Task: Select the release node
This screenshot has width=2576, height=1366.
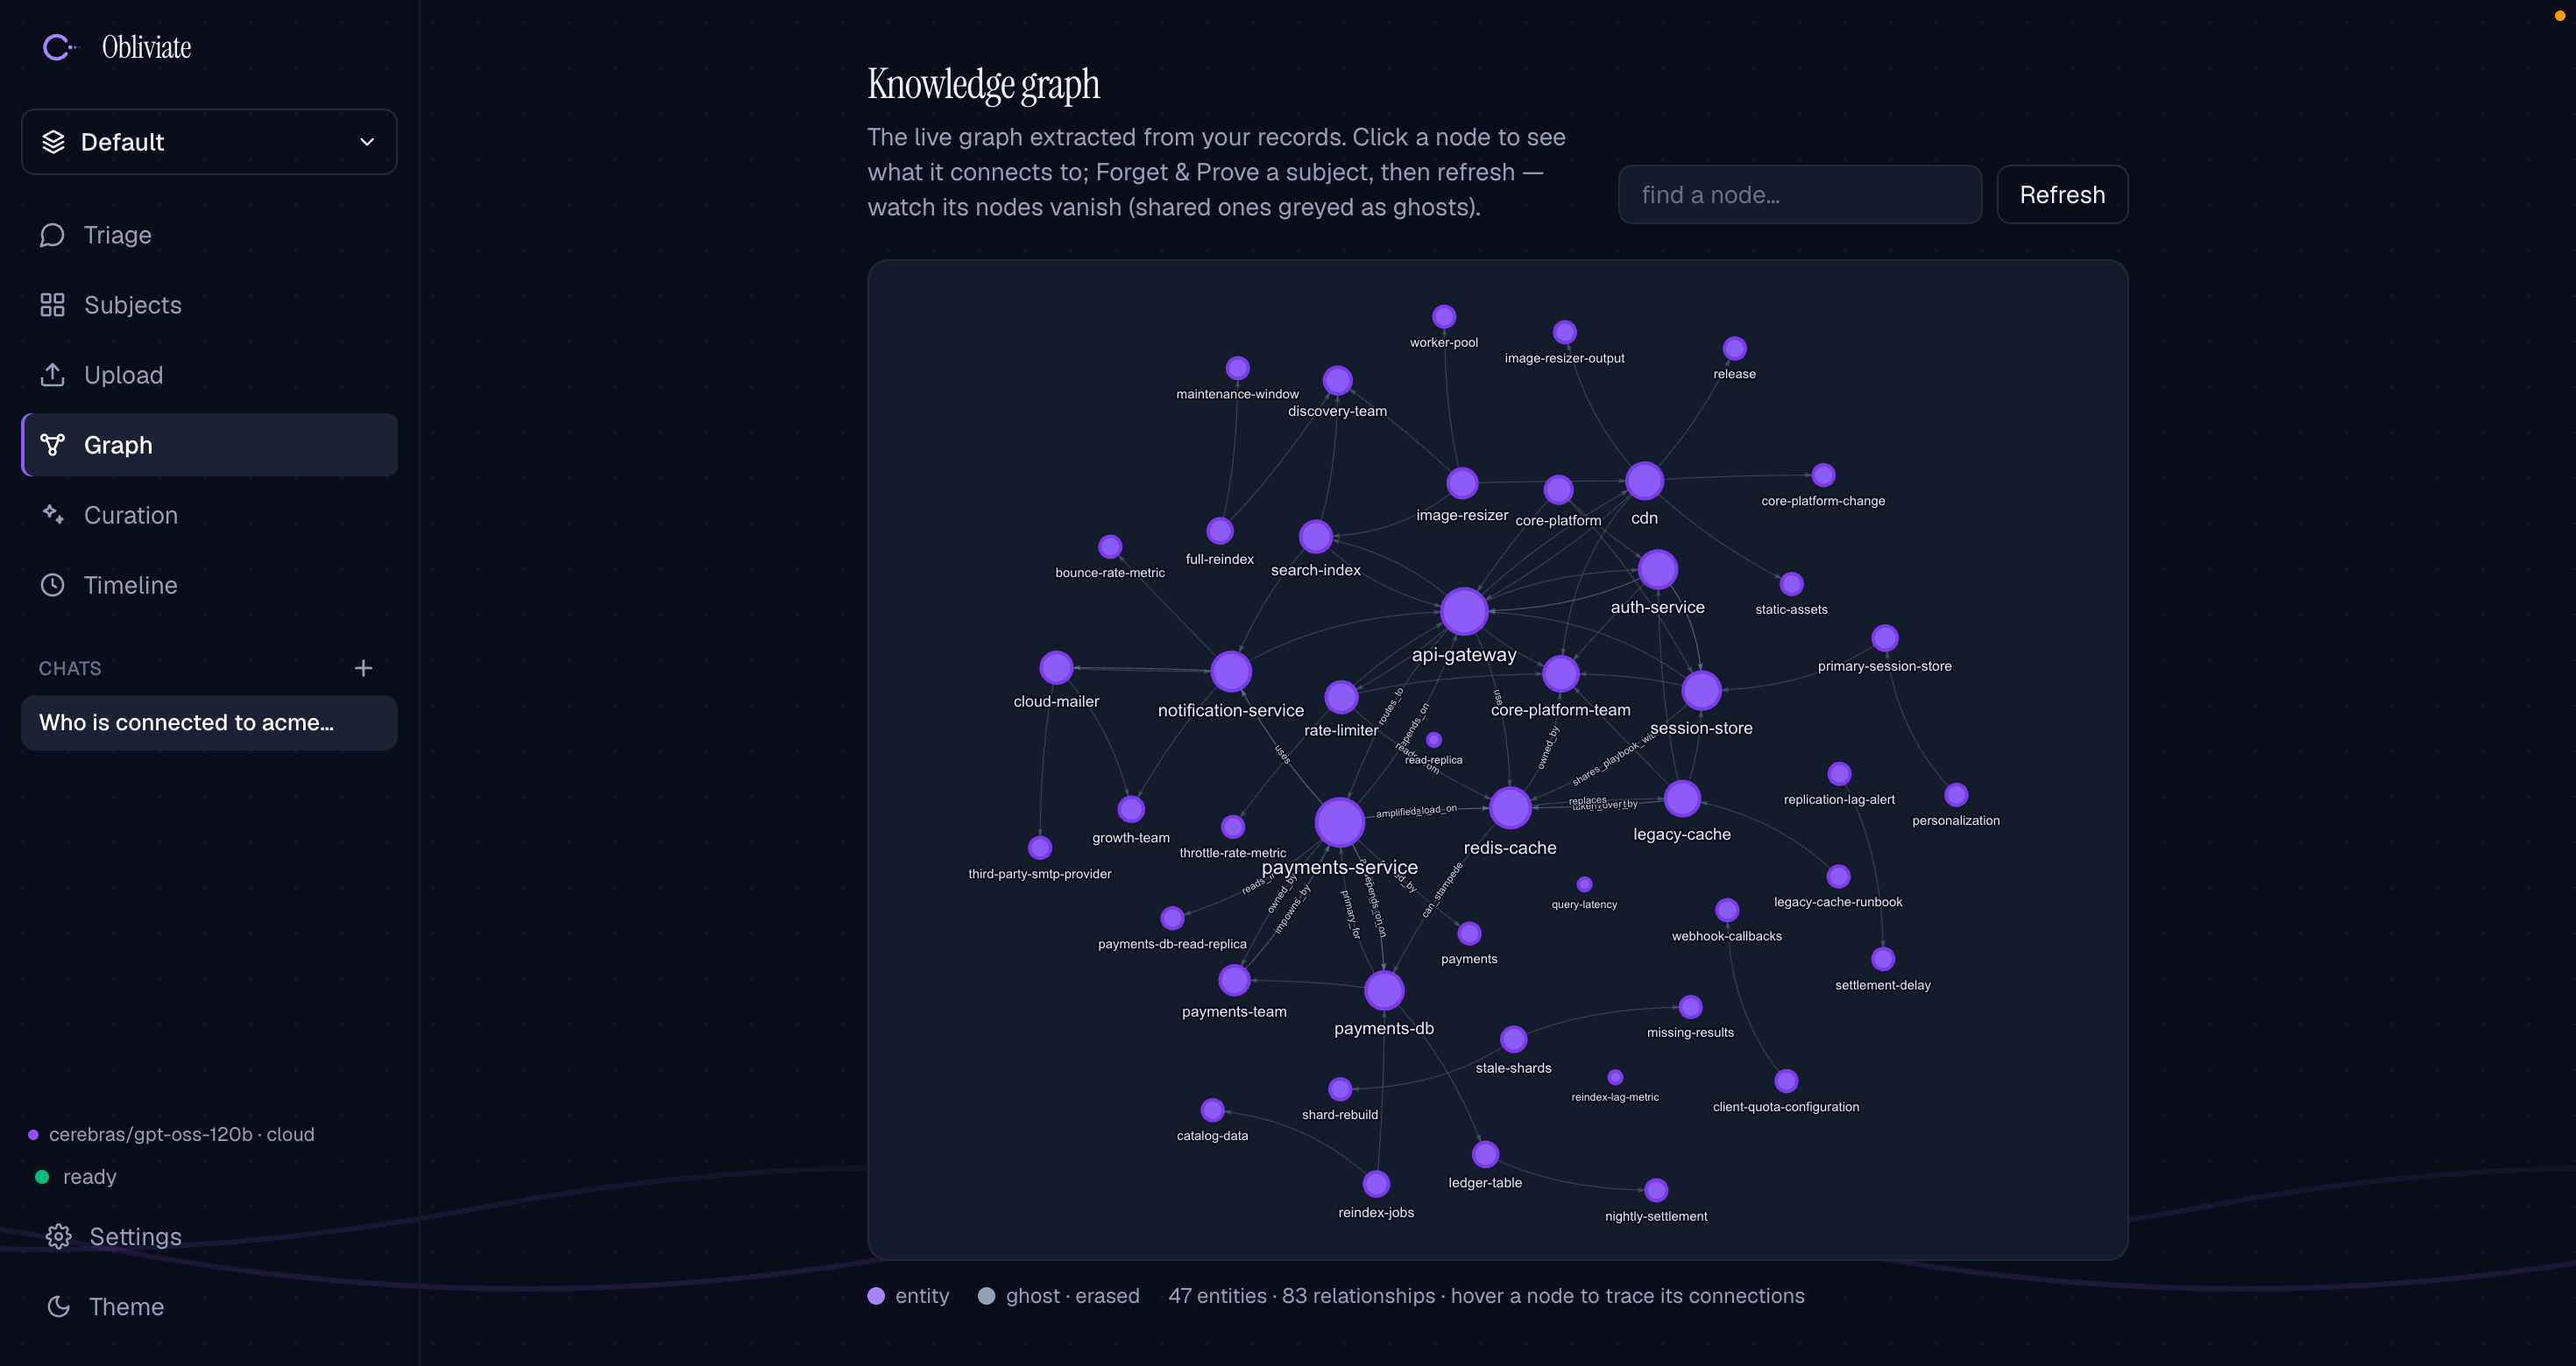Action: (1734, 349)
